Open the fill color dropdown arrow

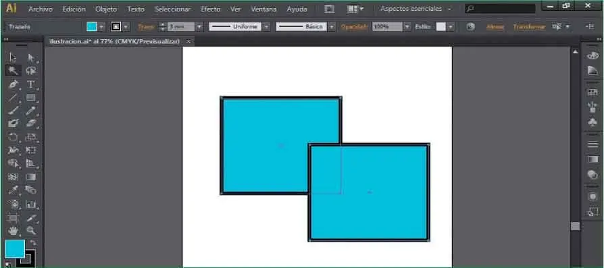click(x=101, y=27)
